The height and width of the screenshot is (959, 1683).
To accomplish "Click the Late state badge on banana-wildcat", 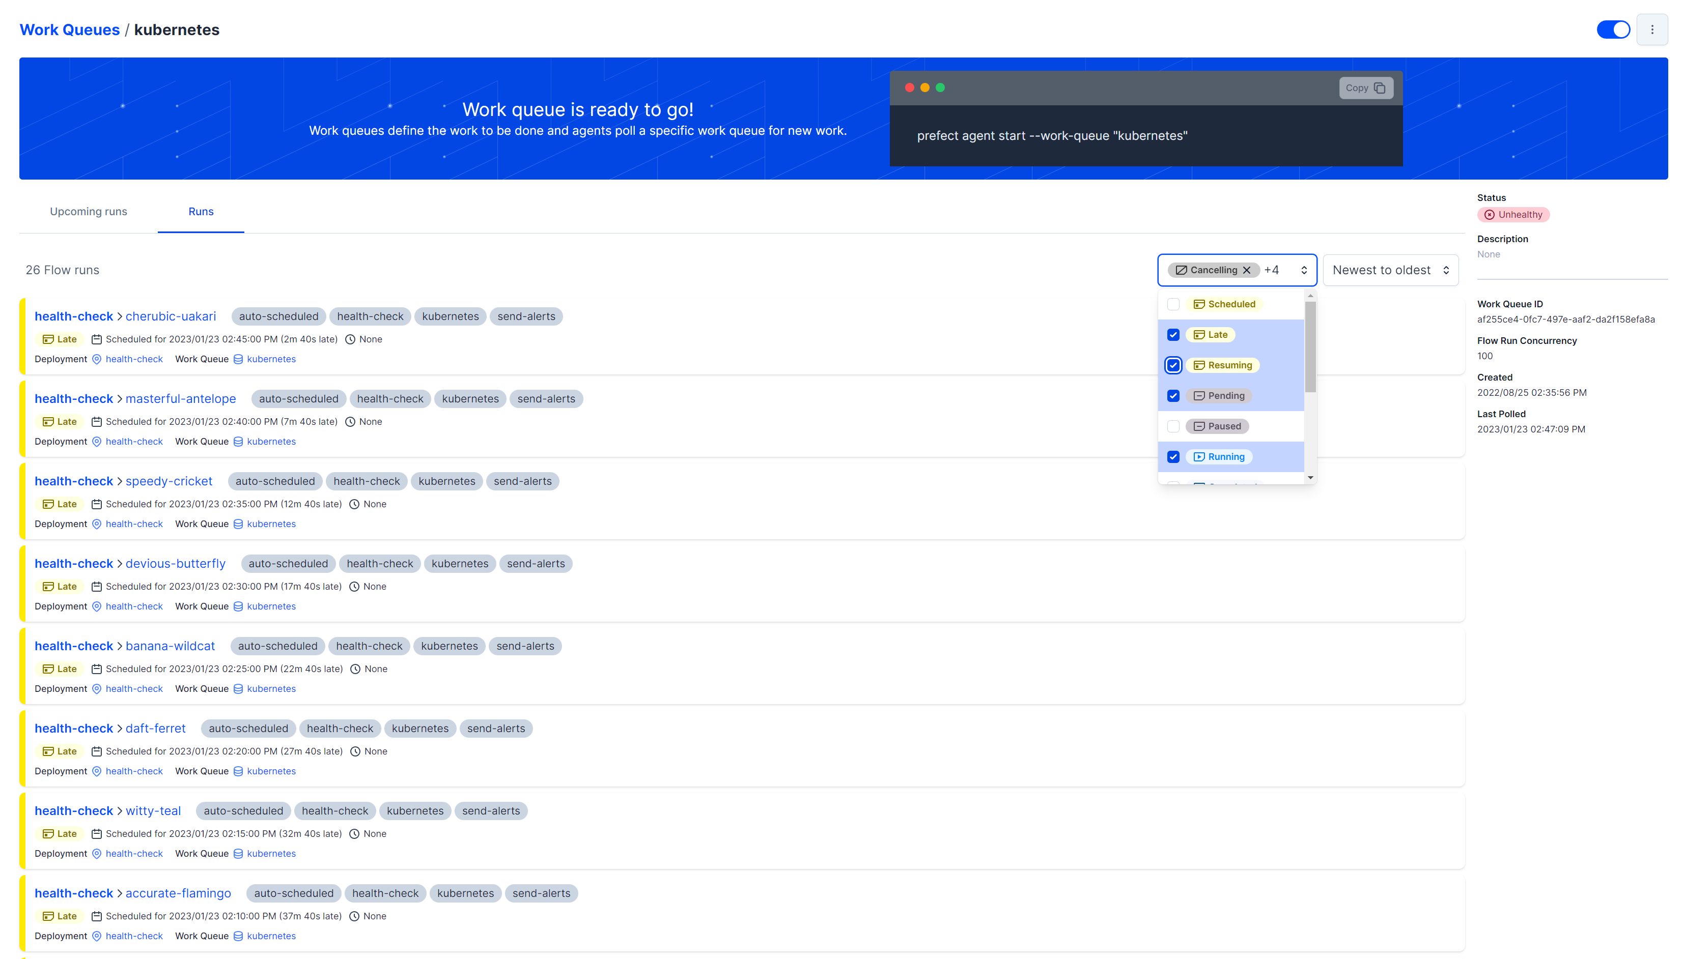I will 59,669.
